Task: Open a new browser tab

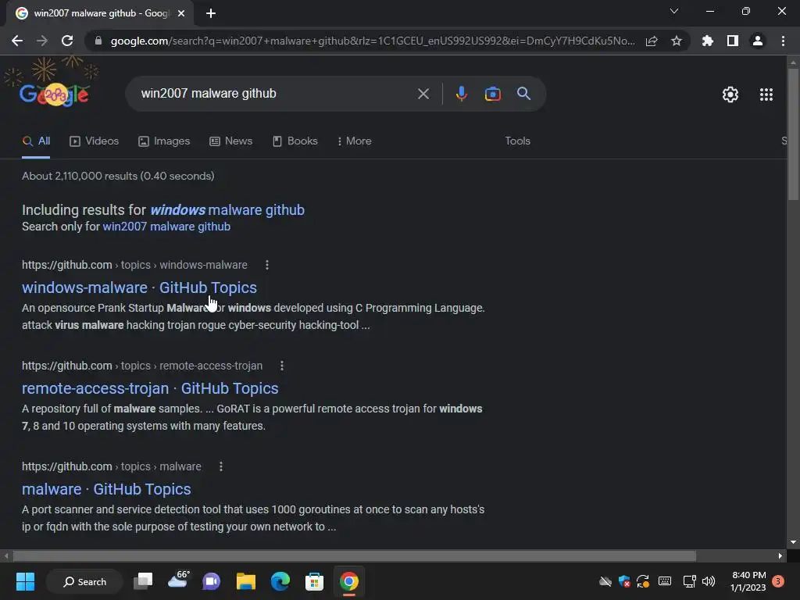Action: point(211,13)
